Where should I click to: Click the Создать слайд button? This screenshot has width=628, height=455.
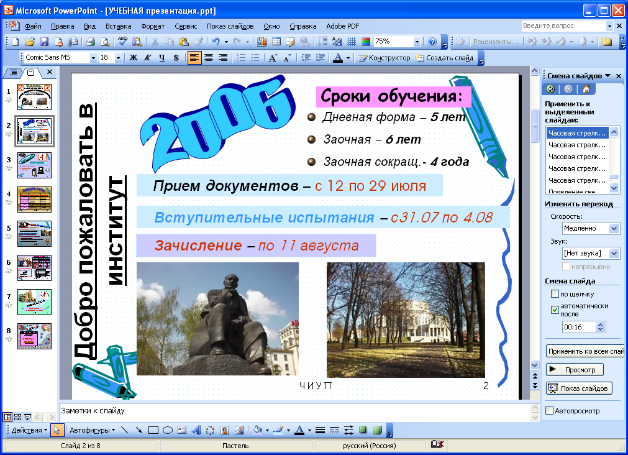[x=444, y=58]
